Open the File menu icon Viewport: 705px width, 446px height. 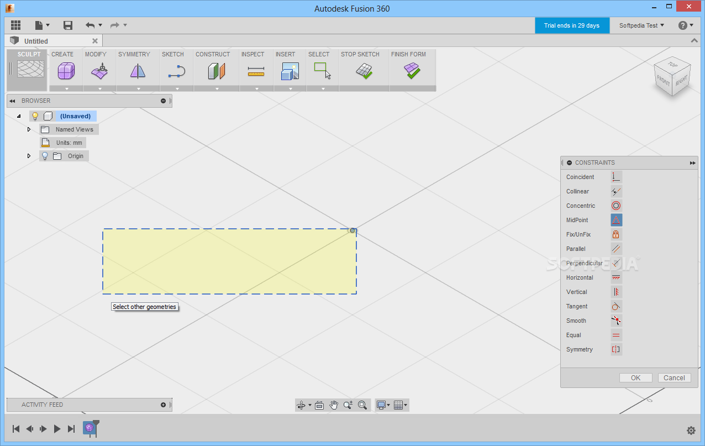42,25
